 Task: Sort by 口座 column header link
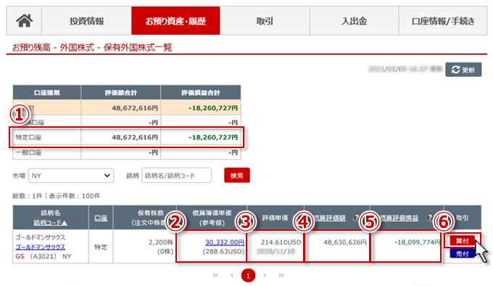[101, 218]
